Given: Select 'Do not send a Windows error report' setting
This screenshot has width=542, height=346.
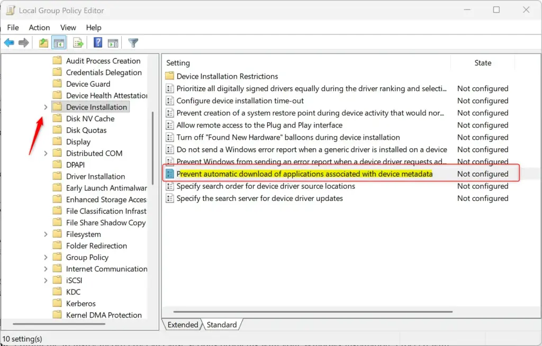Looking at the screenshot, I should (311, 150).
